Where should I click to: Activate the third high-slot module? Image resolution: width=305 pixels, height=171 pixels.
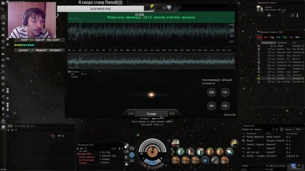pos(200,152)
